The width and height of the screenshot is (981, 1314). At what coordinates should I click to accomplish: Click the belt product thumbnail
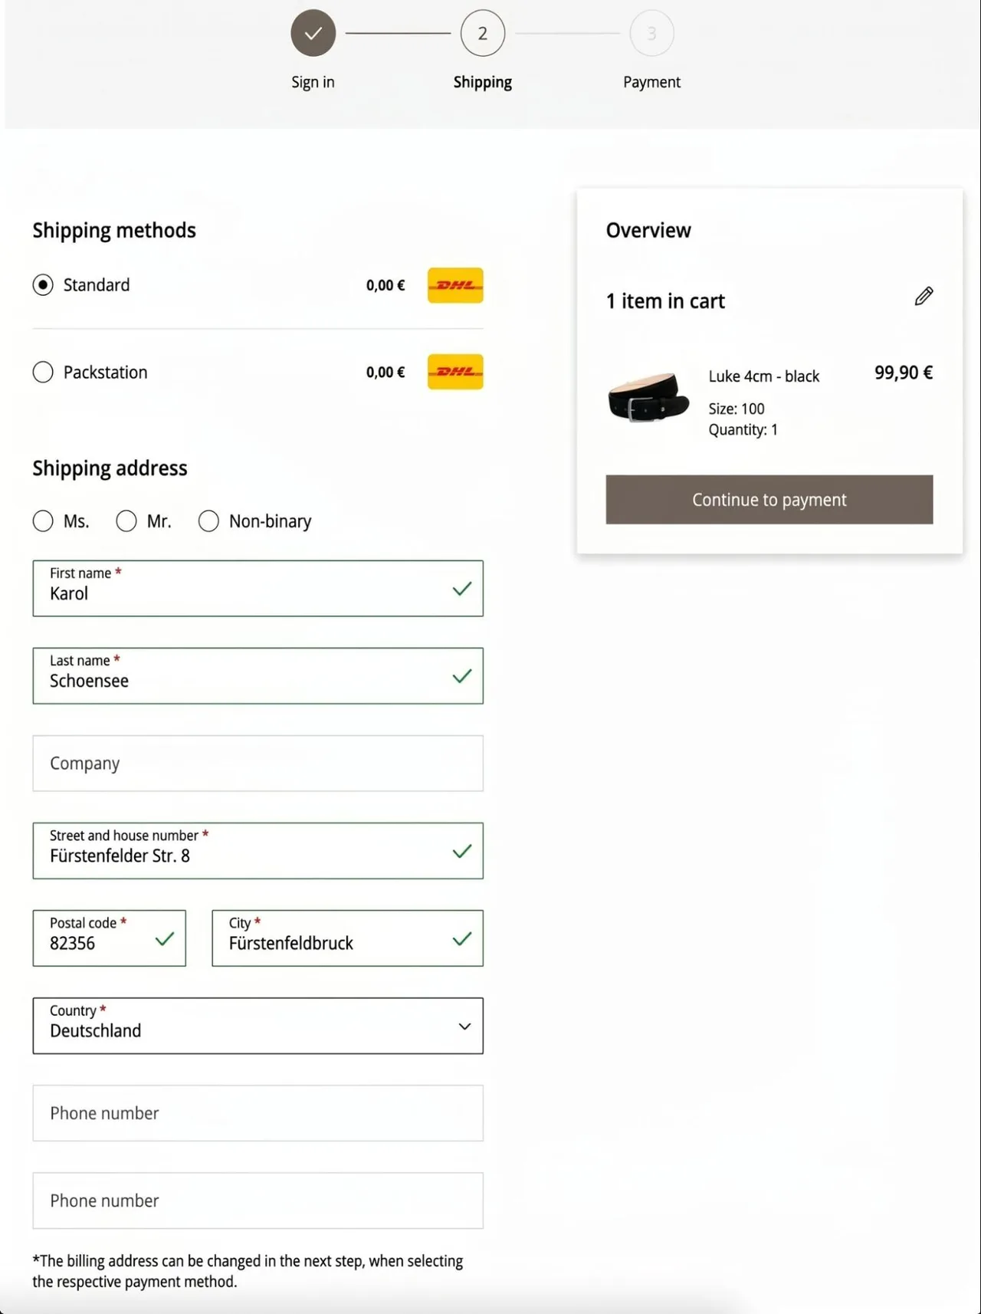pos(648,397)
